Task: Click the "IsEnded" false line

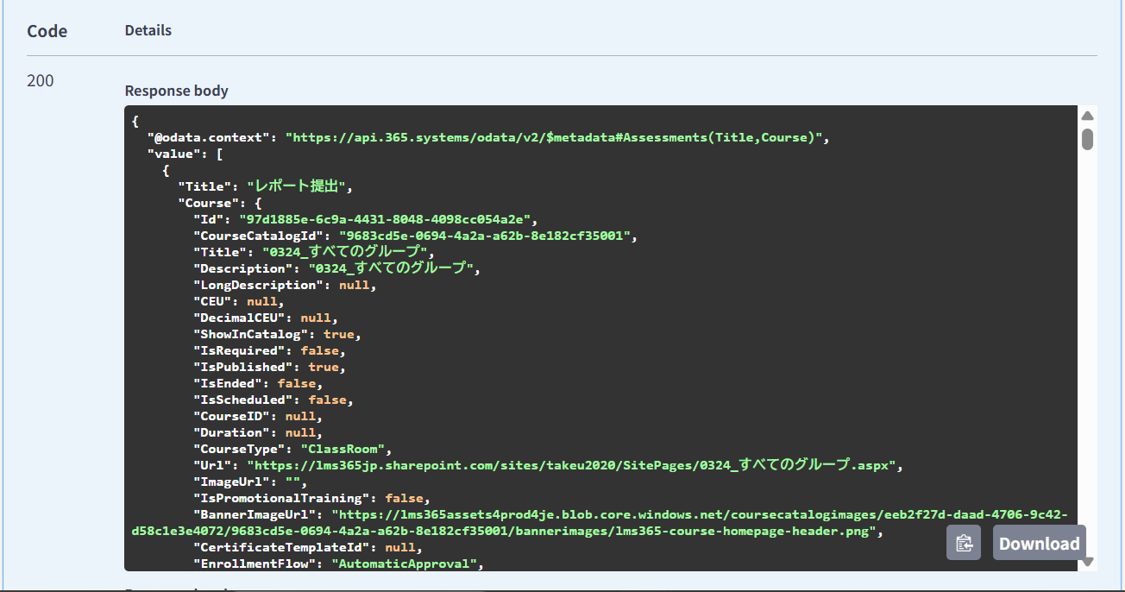Action: point(258,383)
